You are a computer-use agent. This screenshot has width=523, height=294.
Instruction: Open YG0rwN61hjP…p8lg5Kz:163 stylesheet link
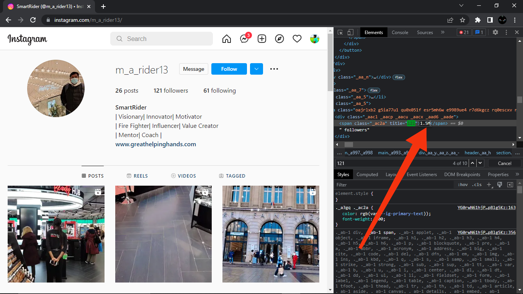(x=487, y=207)
